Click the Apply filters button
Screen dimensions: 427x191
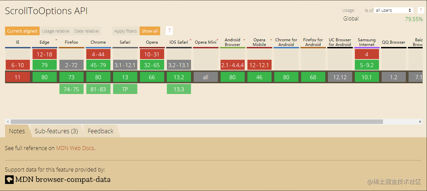[x=126, y=31]
